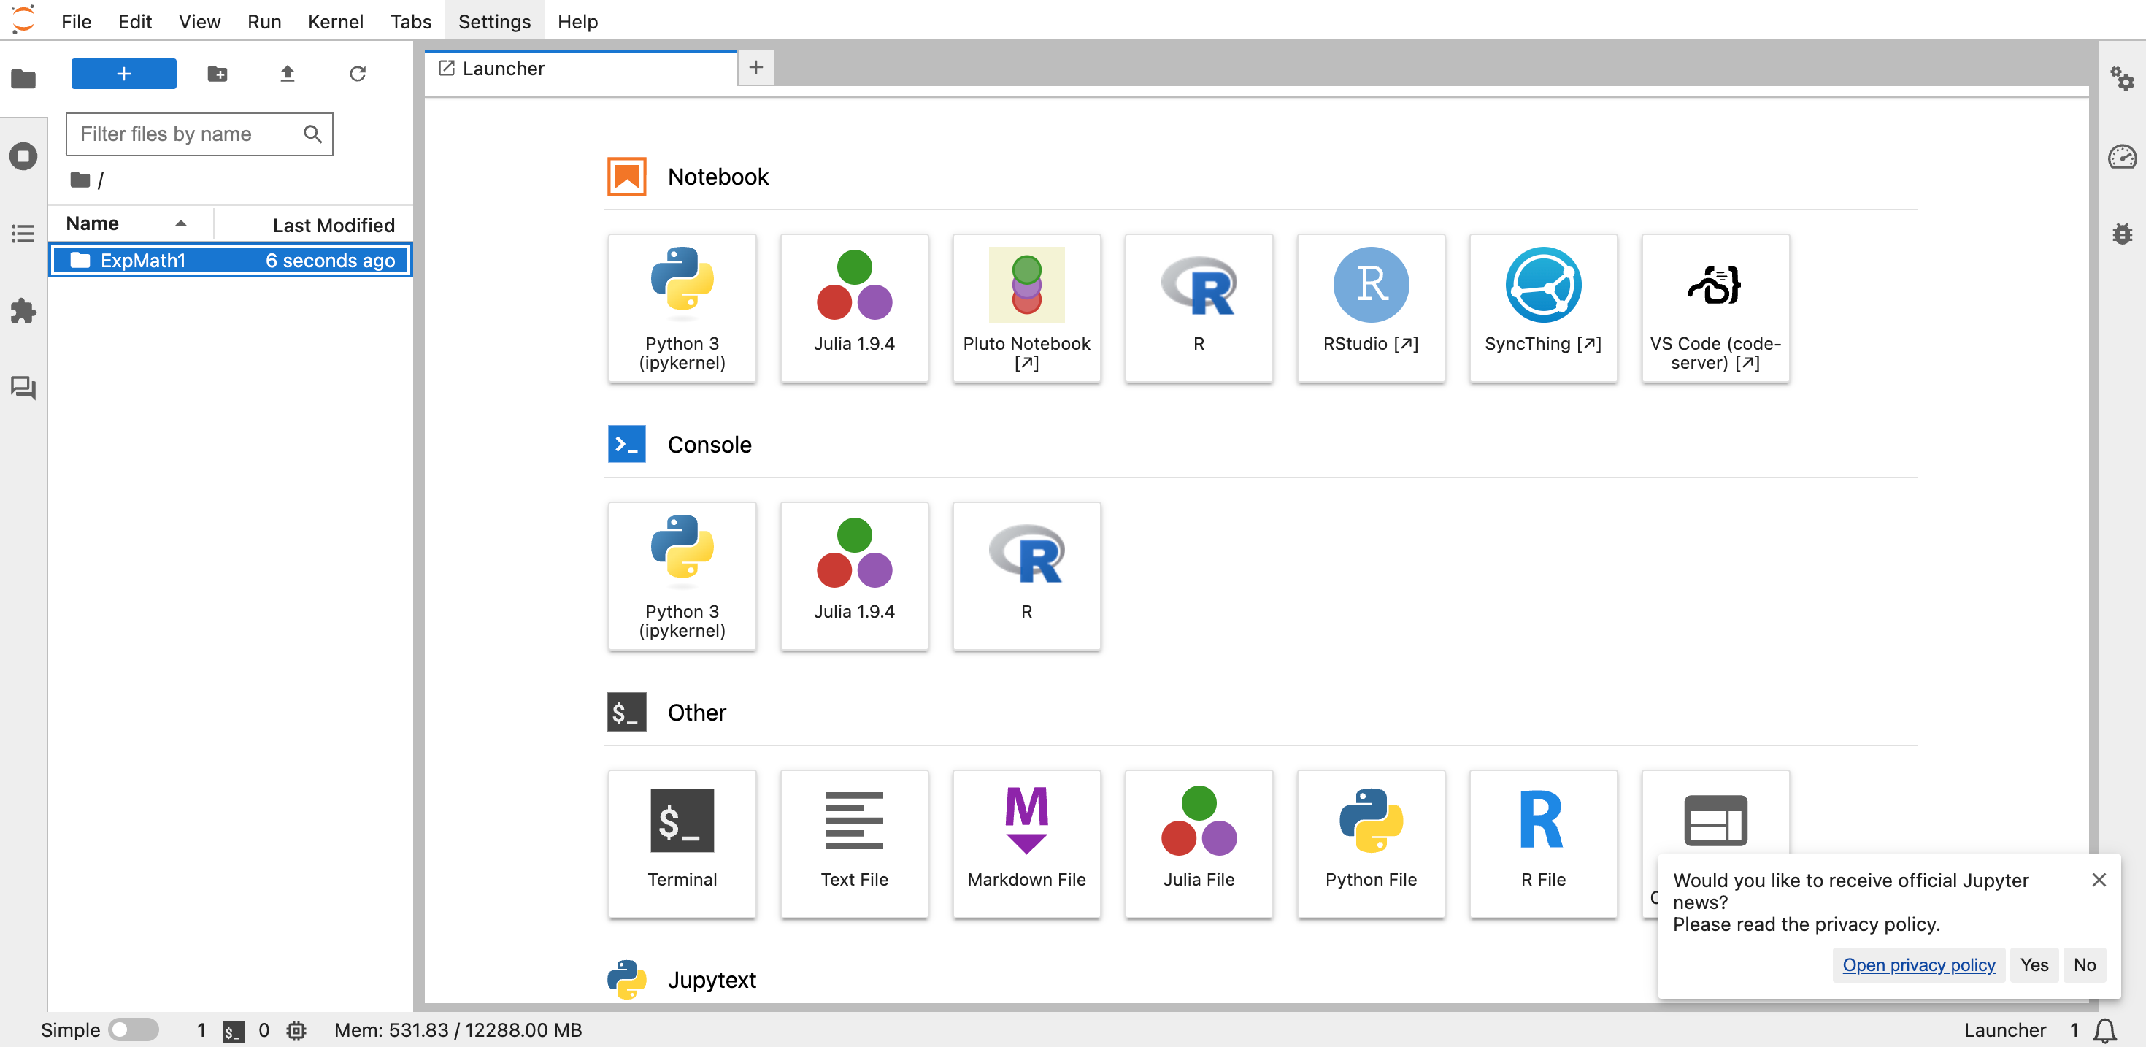Viewport: 2146px width, 1047px height.
Task: Launch a Julia 1.9.4 notebook
Action: (854, 308)
